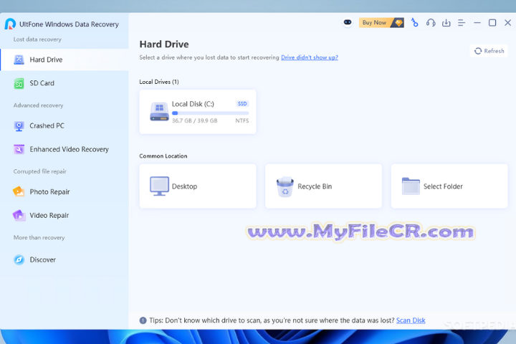This screenshot has width=516, height=344.
Task: Click the download/import icon in title bar
Action: pos(446,23)
